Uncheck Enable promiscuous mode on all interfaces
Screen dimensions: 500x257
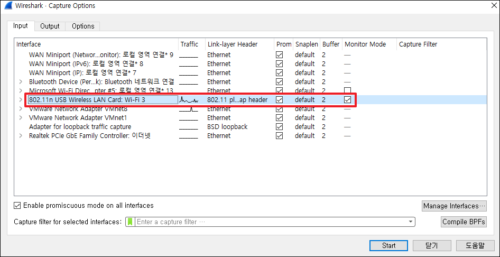[x=17, y=205]
